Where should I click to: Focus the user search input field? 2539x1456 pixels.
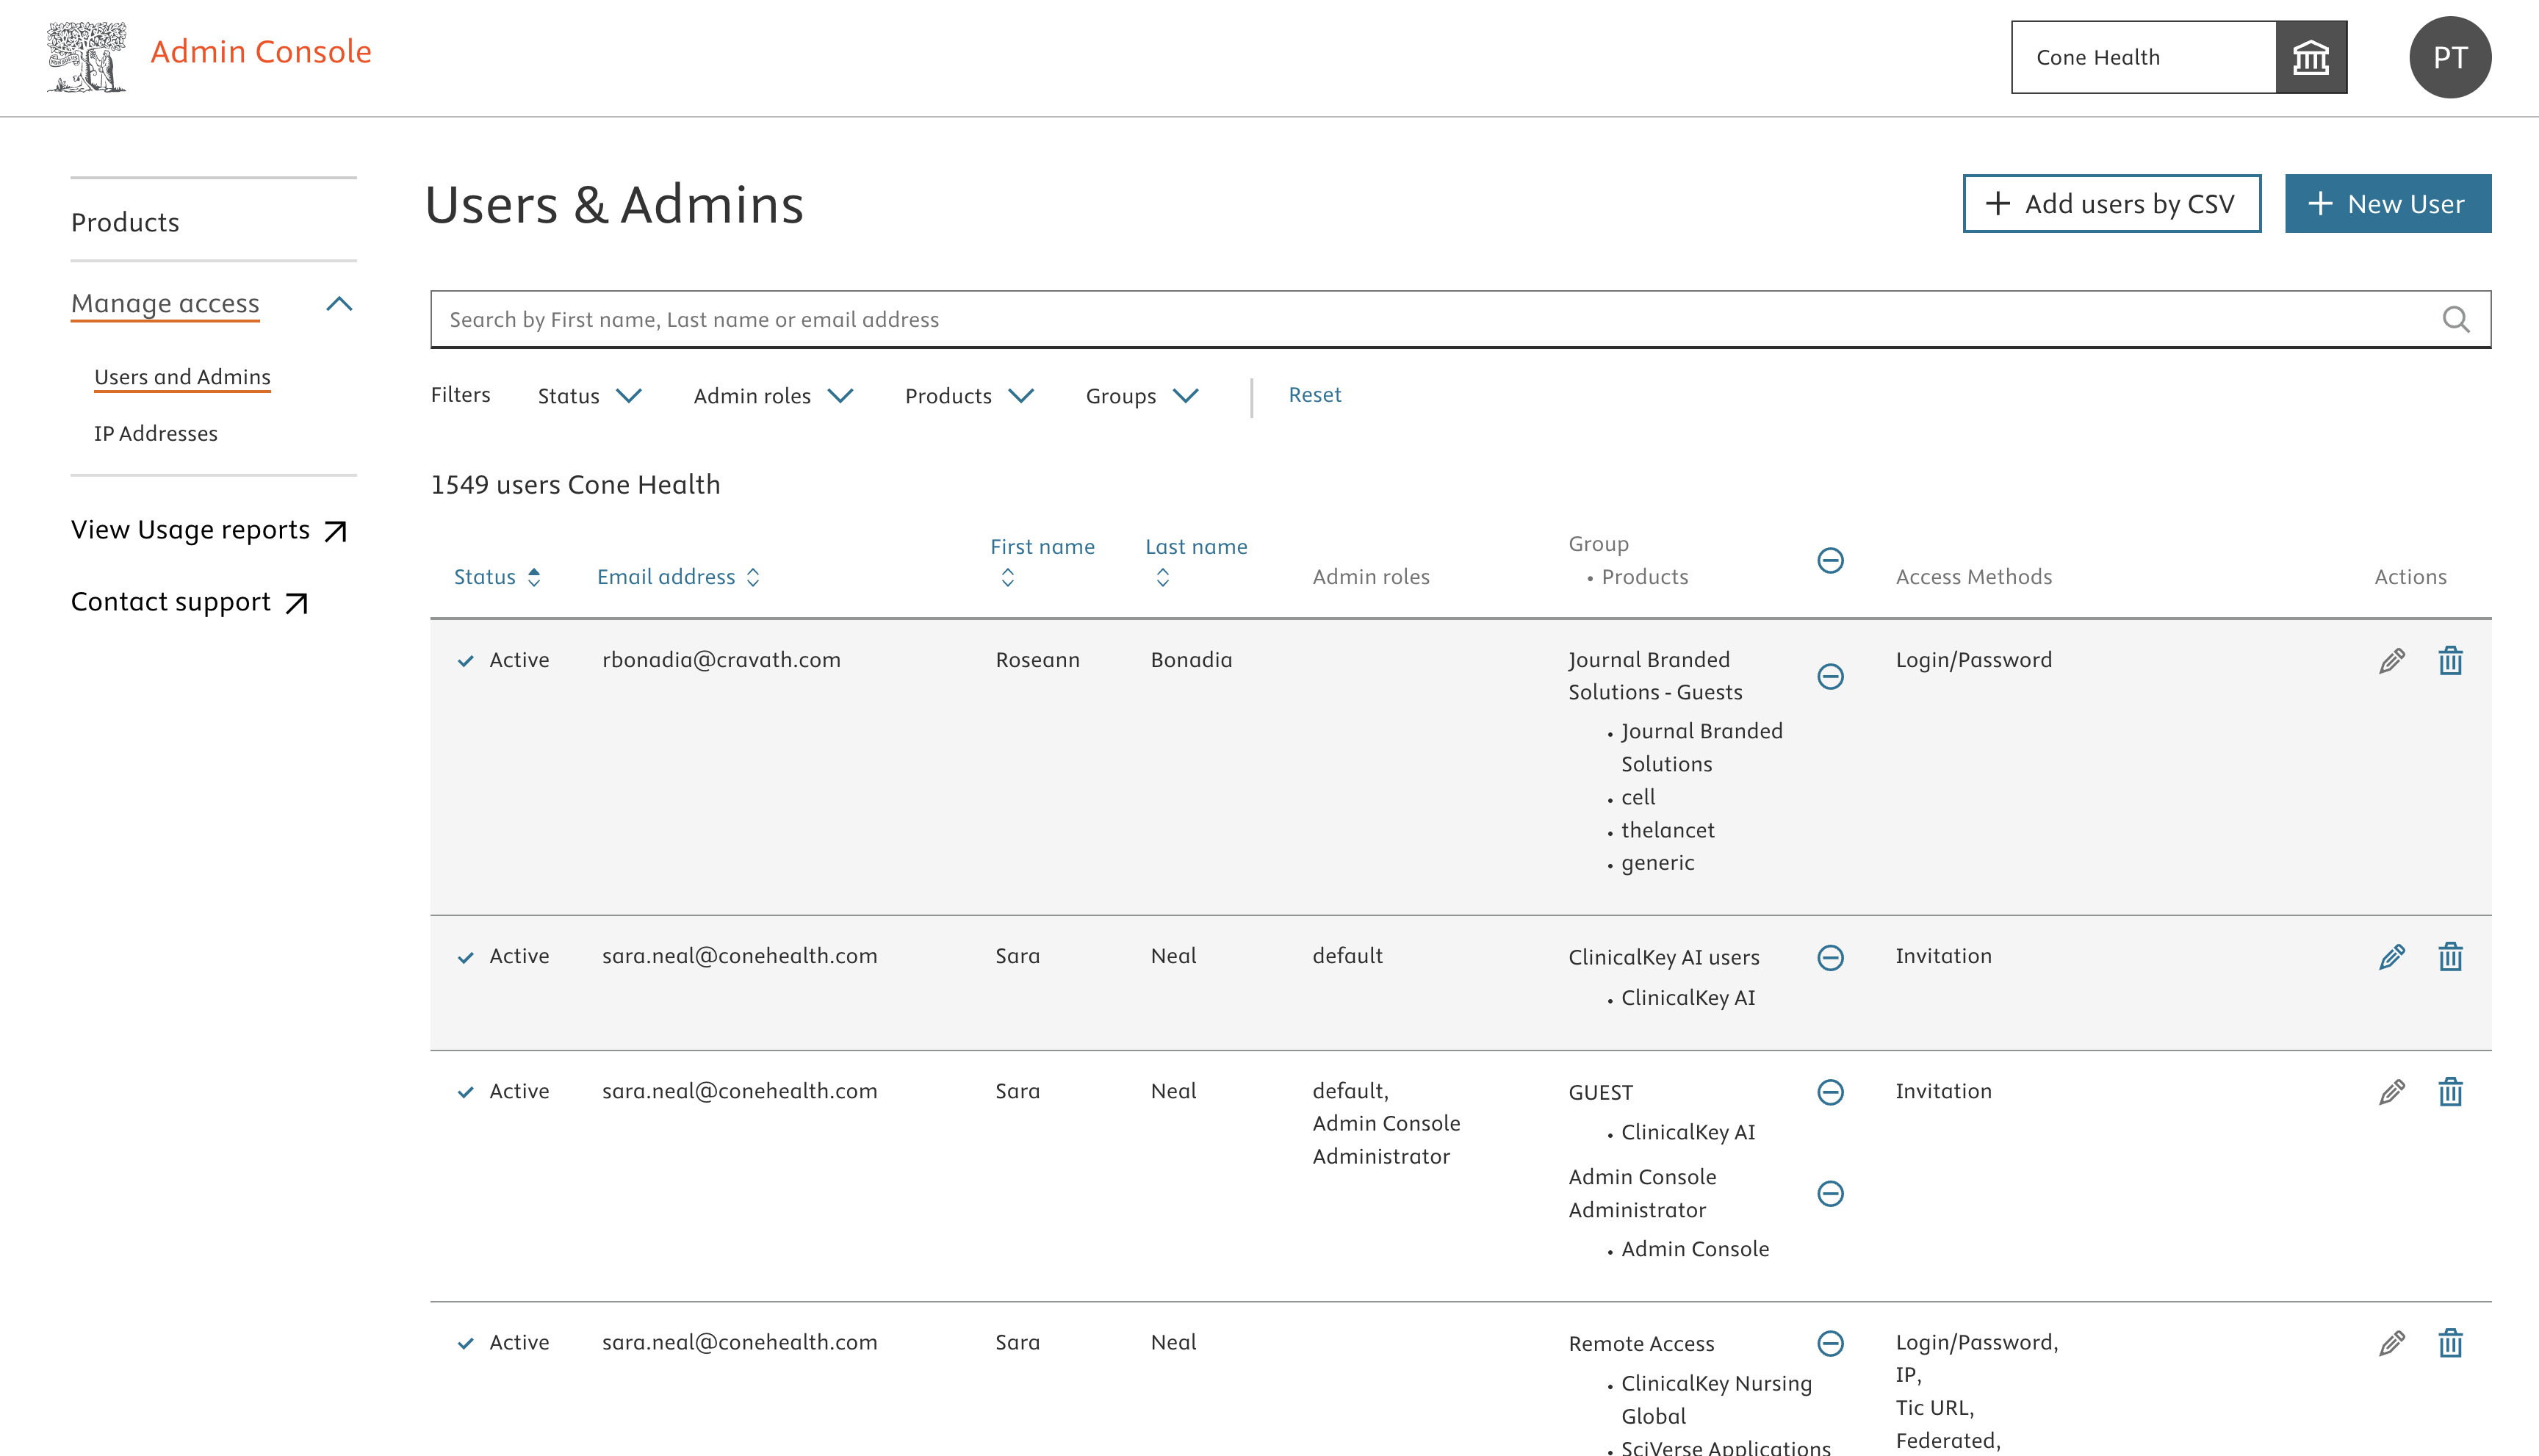pos(1460,320)
